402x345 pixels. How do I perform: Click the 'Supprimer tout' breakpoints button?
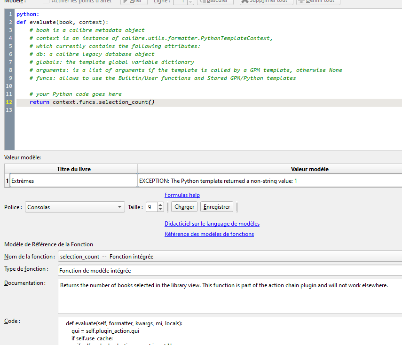(x=266, y=1)
